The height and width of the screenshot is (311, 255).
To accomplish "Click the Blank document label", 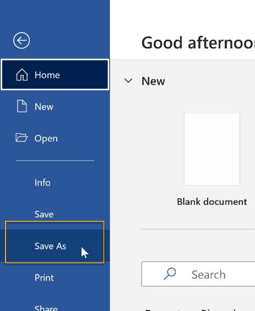I will pos(212,201).
